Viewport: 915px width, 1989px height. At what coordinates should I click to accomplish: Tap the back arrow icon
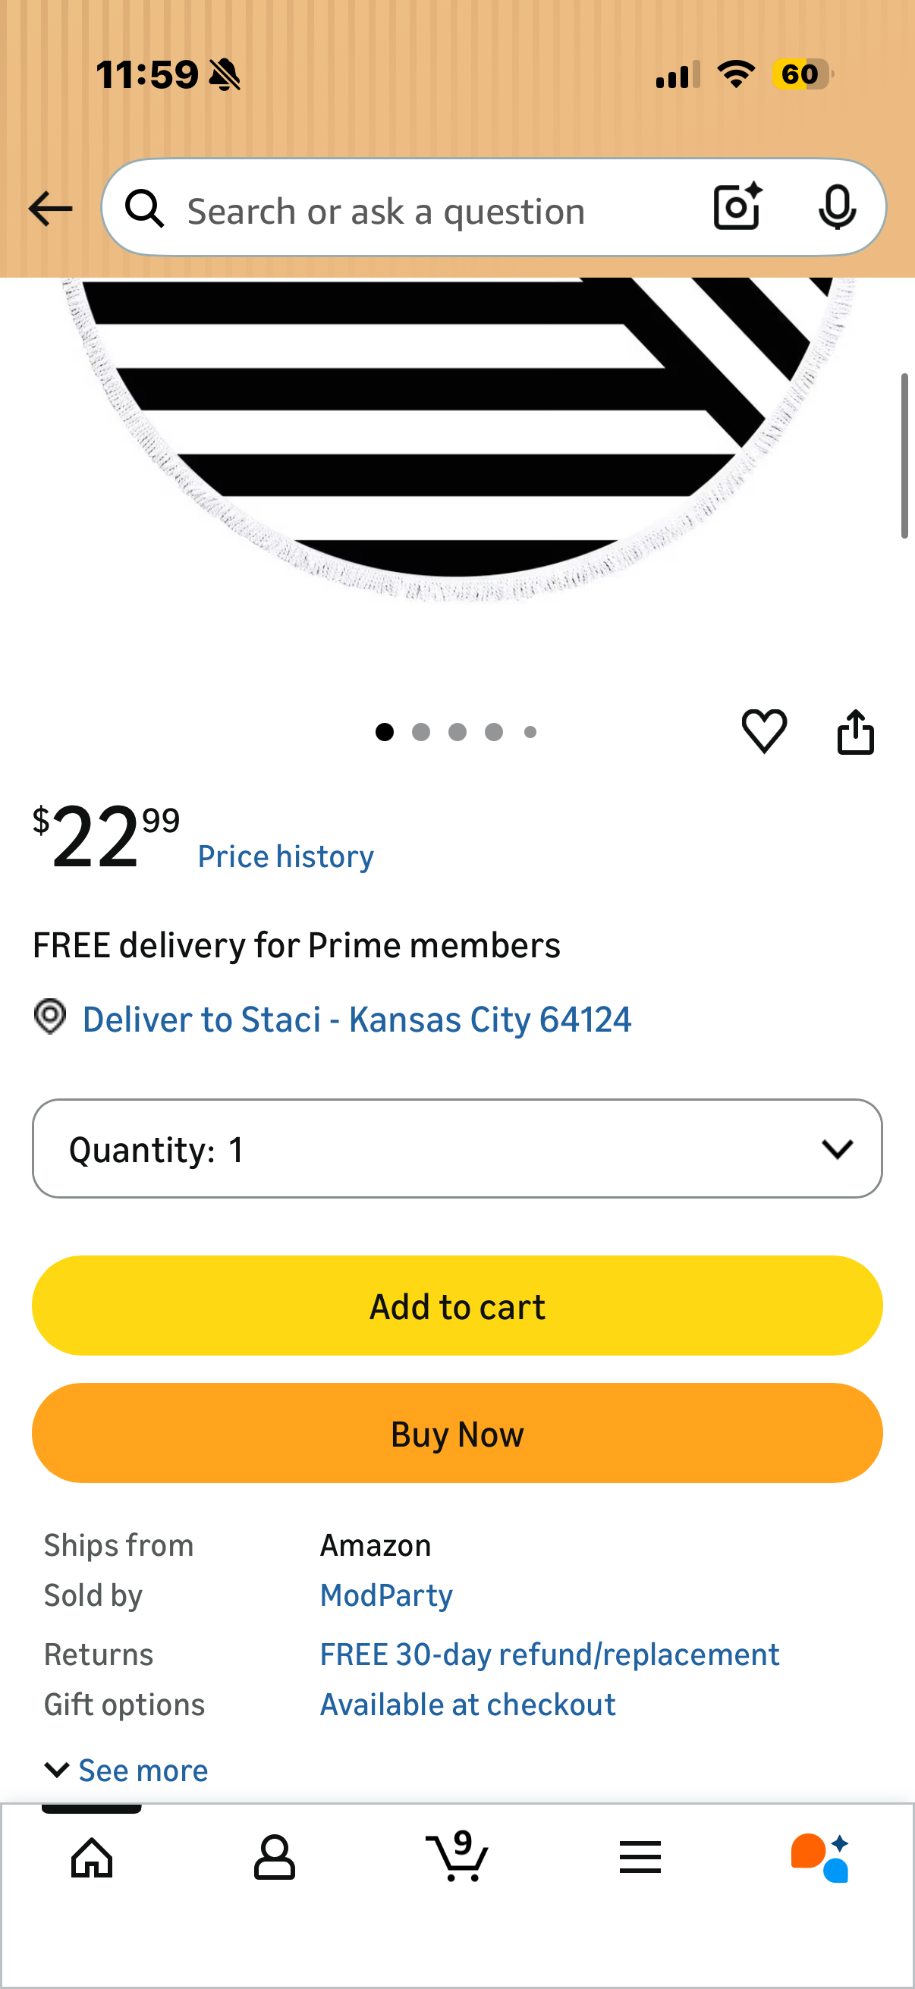point(50,209)
